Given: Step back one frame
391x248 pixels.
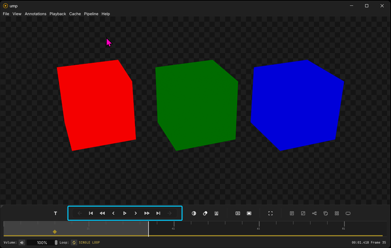Looking at the screenshot, I should pyautogui.click(x=113, y=213).
